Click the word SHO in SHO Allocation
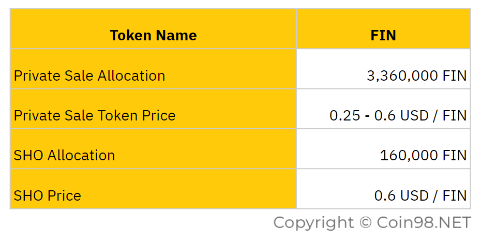 pyautogui.click(x=28, y=155)
